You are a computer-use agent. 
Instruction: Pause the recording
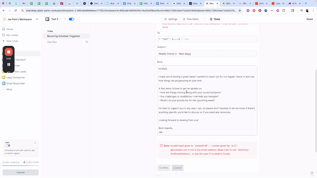point(9,65)
